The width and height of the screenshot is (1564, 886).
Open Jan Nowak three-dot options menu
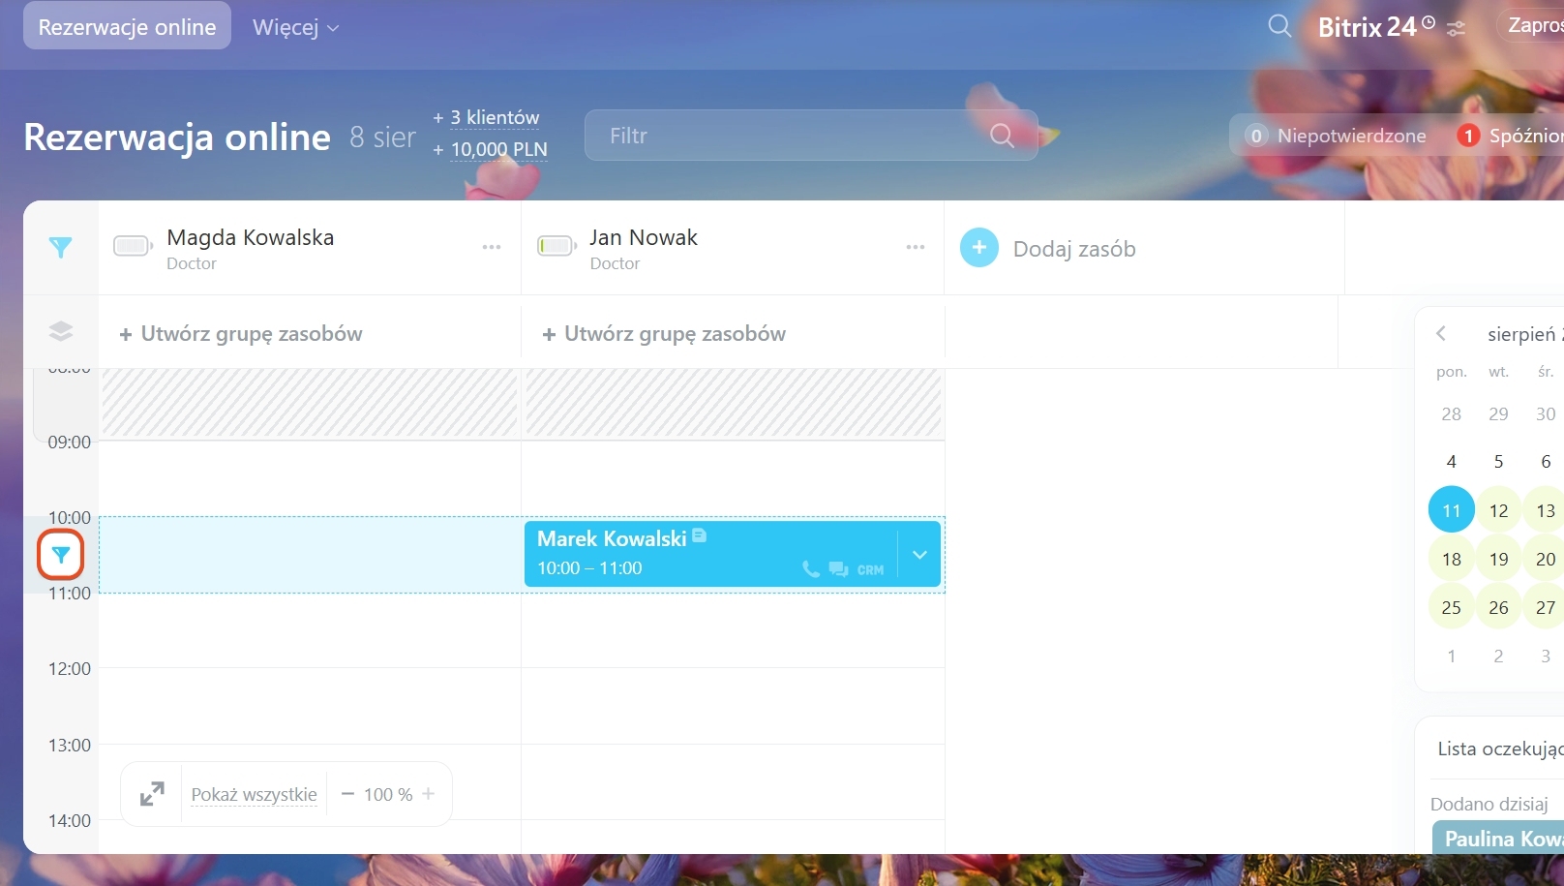(x=916, y=248)
